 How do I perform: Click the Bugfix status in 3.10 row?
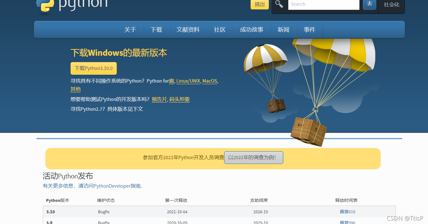click(104, 212)
